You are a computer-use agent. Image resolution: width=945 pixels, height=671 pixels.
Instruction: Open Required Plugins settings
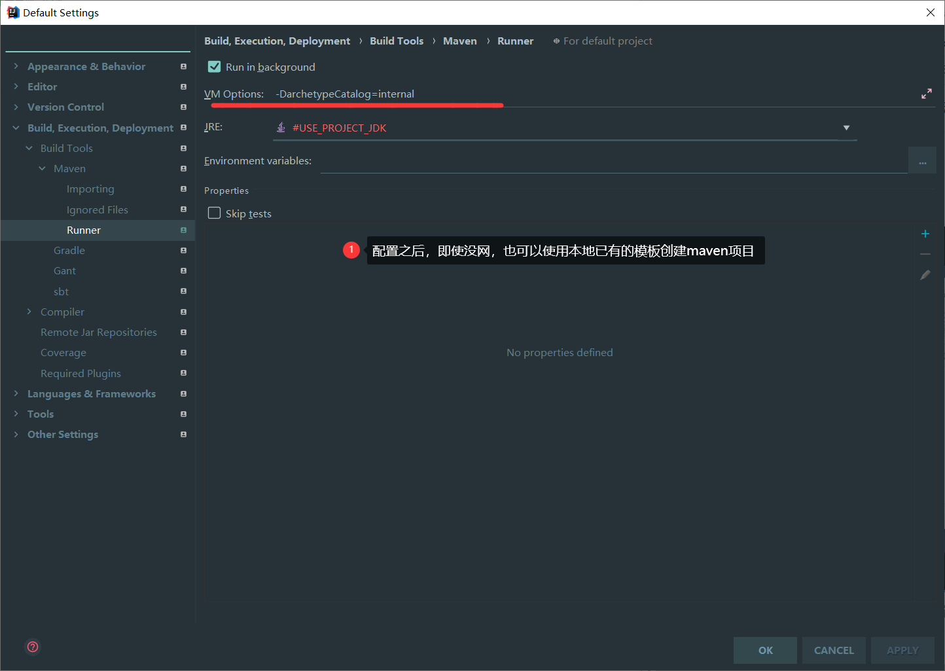point(80,373)
